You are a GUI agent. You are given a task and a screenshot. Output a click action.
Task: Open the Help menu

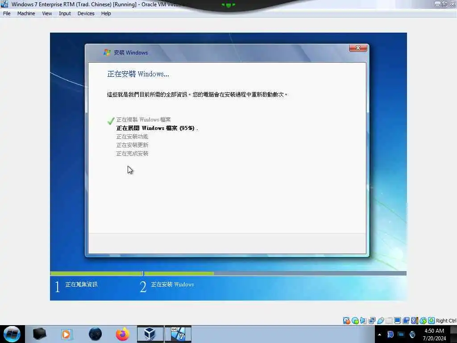106,13
